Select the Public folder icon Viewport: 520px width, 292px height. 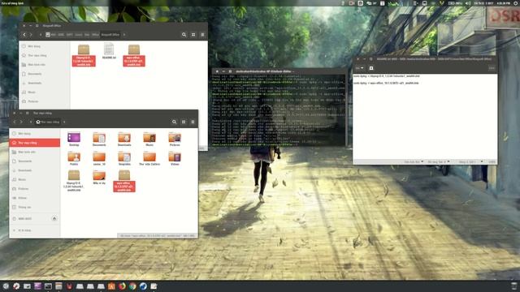tap(74, 157)
